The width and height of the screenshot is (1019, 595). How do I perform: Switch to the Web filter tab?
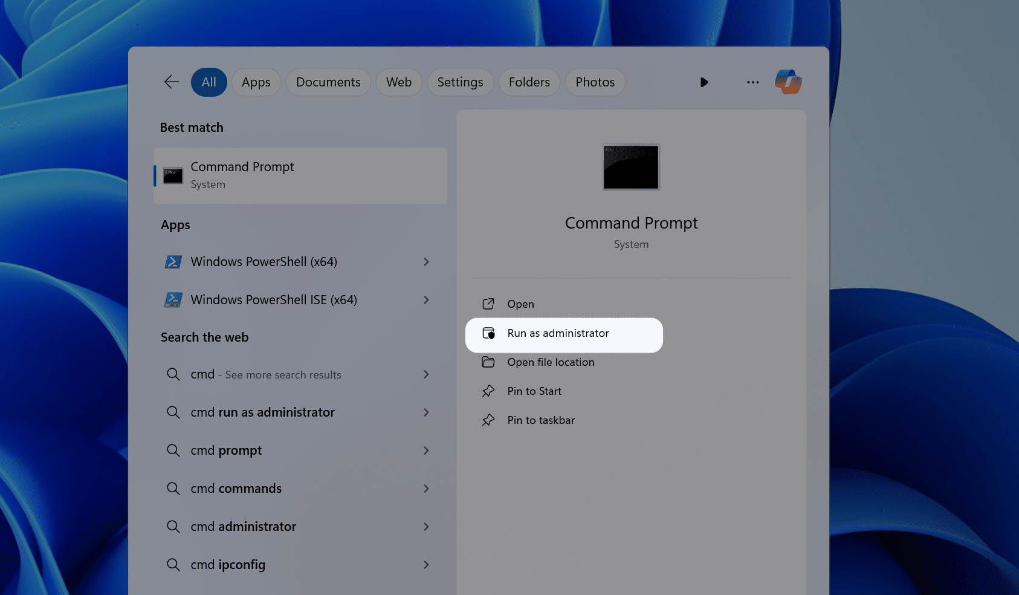(x=399, y=82)
